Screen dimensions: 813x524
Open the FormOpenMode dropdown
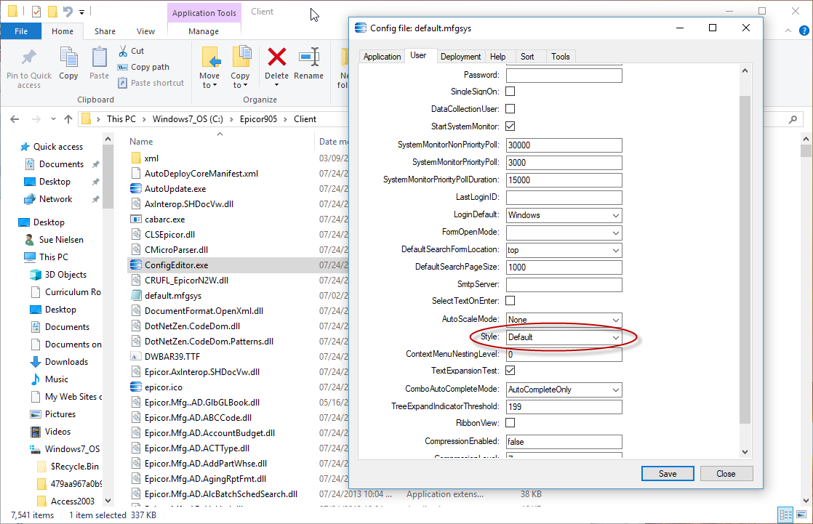(x=615, y=233)
